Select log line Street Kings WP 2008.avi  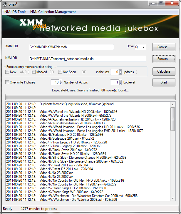pos(71,192)
